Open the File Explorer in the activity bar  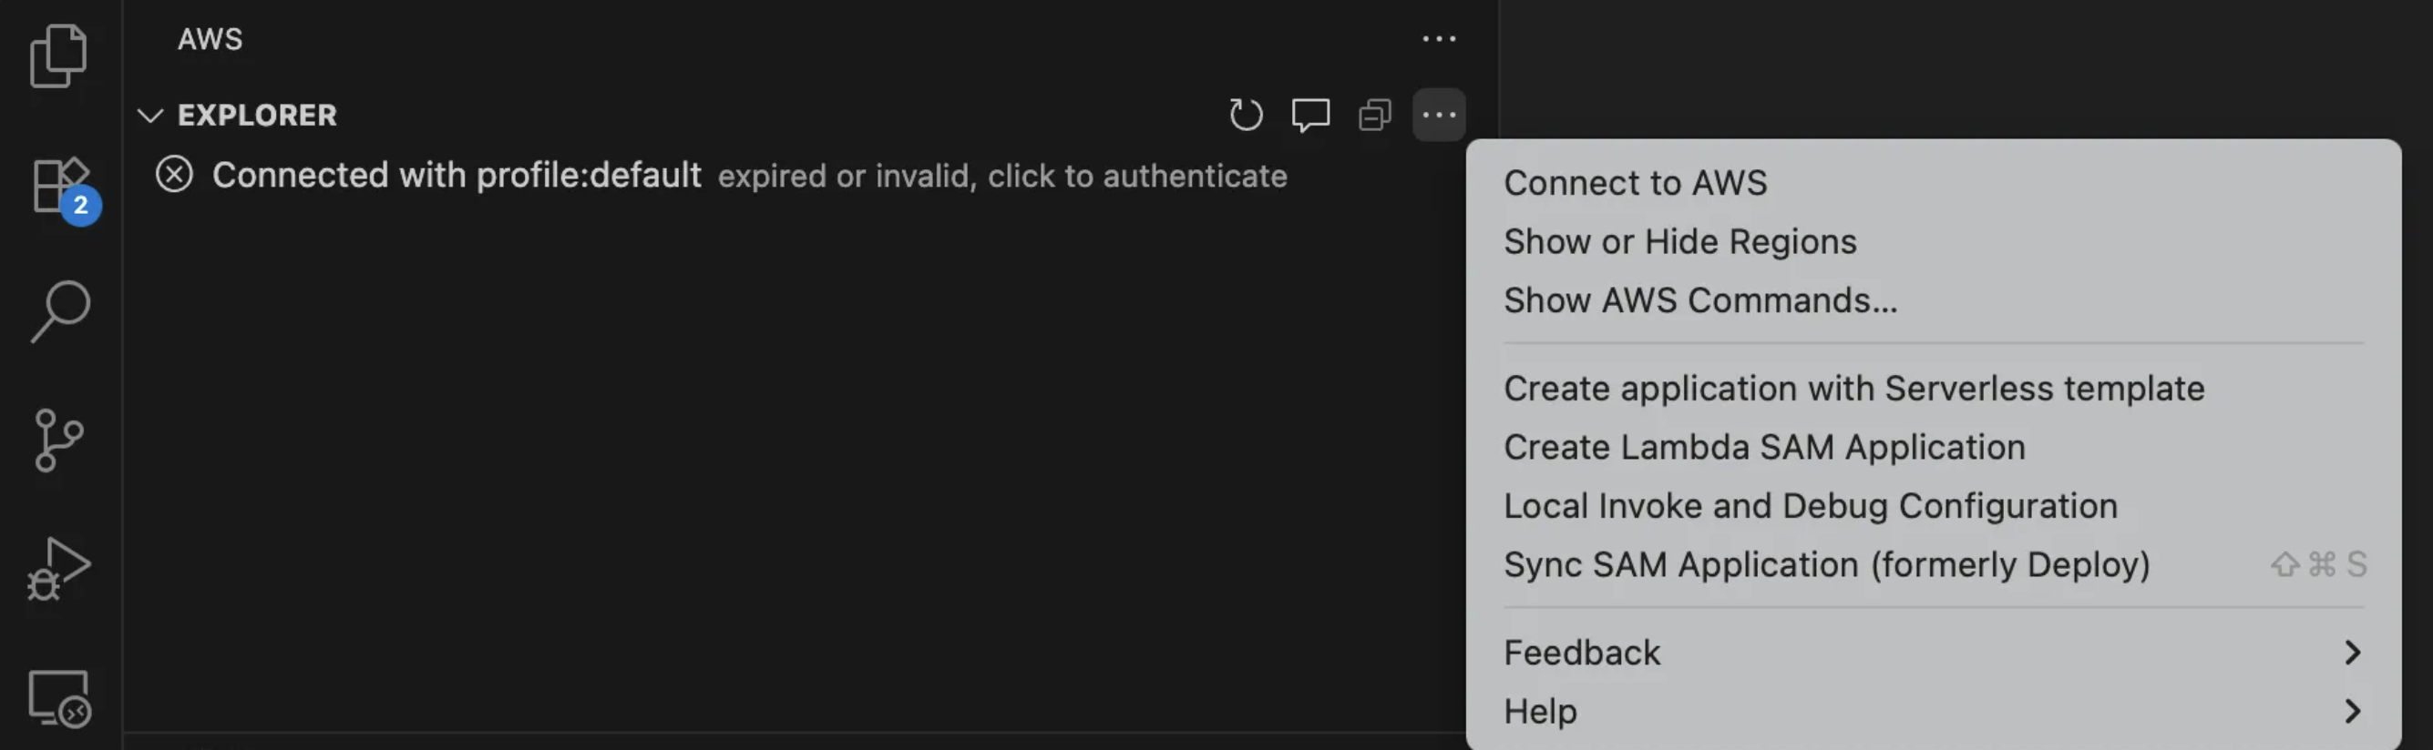click(x=60, y=55)
